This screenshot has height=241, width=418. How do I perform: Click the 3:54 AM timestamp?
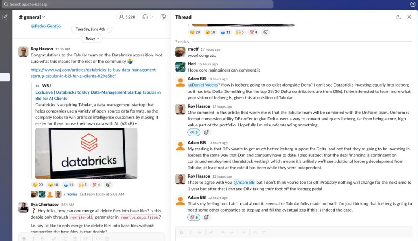[x=67, y=205]
